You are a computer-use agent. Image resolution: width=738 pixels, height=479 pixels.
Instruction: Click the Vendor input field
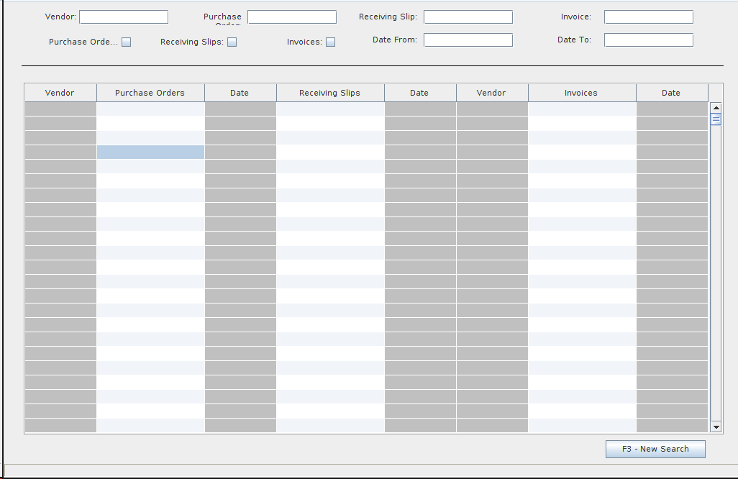pyautogui.click(x=124, y=17)
